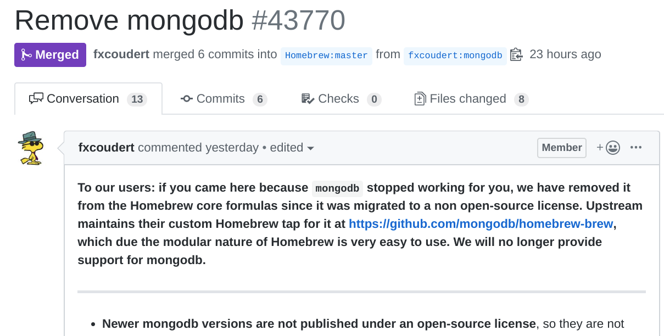Copy branch name clipboard icon

[x=516, y=55]
